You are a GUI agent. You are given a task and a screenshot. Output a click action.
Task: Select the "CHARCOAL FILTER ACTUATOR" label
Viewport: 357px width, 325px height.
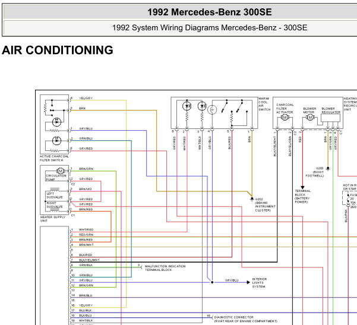pos(285,108)
